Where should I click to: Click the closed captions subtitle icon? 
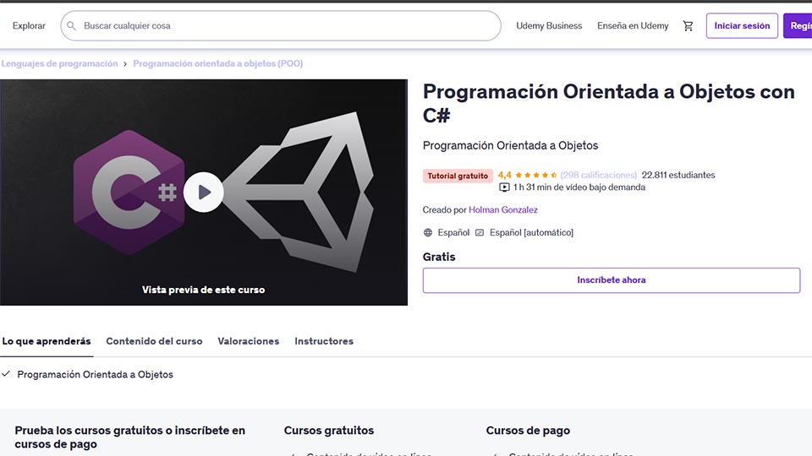pos(480,232)
